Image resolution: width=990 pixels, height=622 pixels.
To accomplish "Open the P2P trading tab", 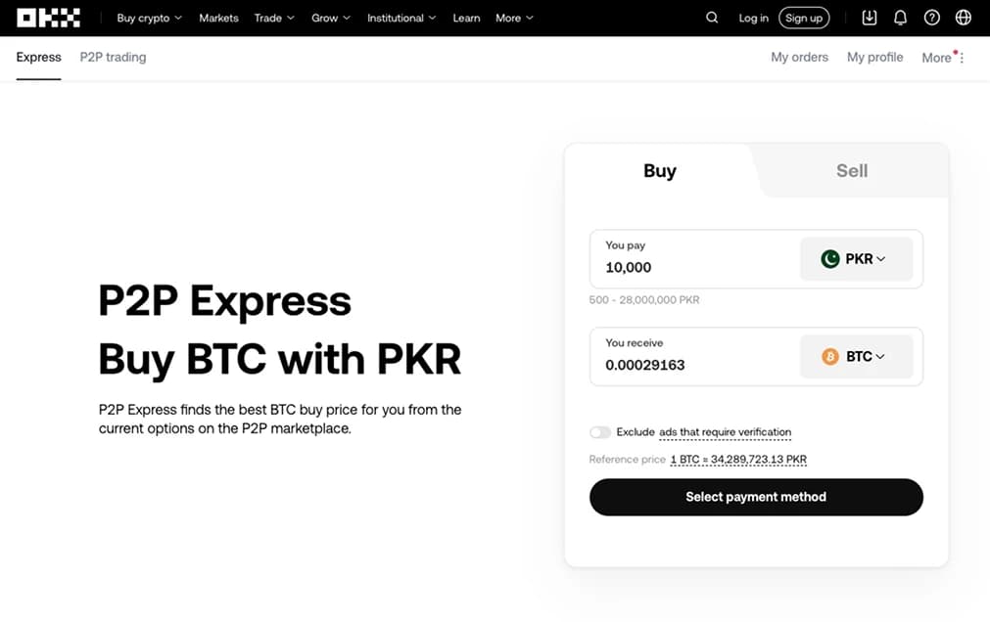I will tap(113, 58).
